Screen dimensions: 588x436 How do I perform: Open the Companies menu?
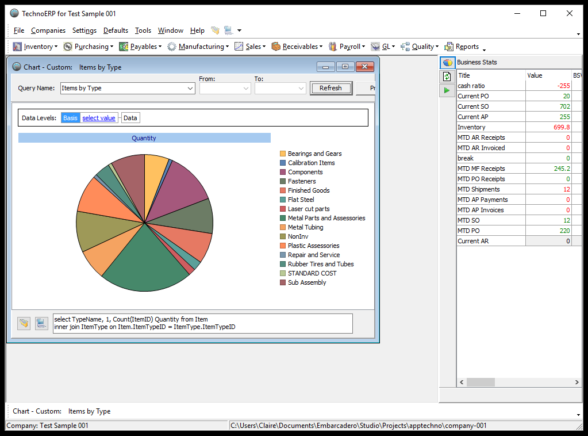coord(48,30)
